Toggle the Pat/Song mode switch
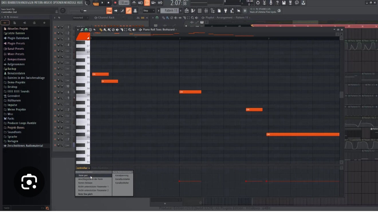This screenshot has height=213, width=378. [96, 3]
